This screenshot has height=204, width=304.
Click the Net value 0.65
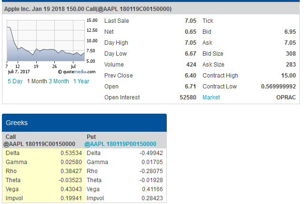[191, 32]
